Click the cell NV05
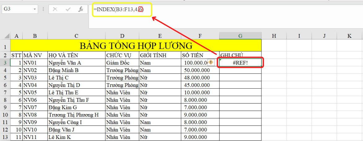The height and width of the screenshot is (141, 363). click(35, 93)
